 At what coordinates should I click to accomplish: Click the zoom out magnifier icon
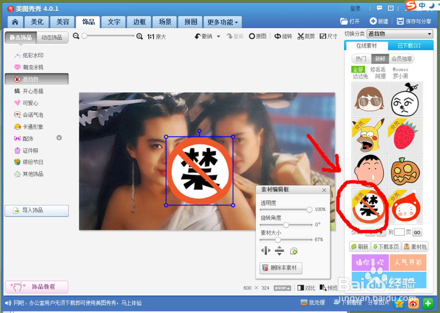click(76, 36)
